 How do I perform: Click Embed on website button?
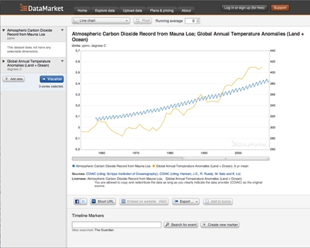click(x=144, y=201)
